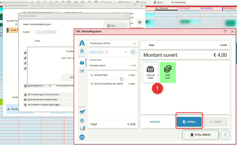Click the help question mark icon
Image resolution: width=237 pixels, height=145 pixels.
click(x=82, y=121)
